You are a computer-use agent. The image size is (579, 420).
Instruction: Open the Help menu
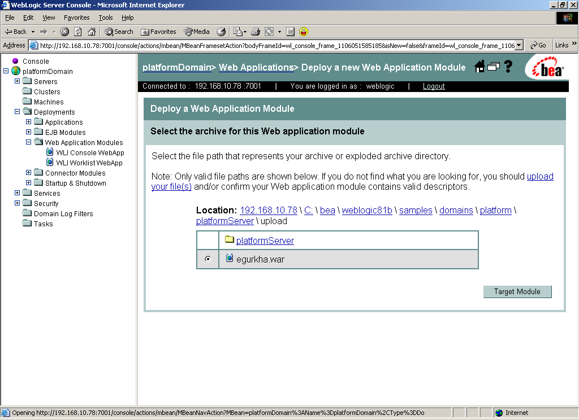click(x=128, y=17)
